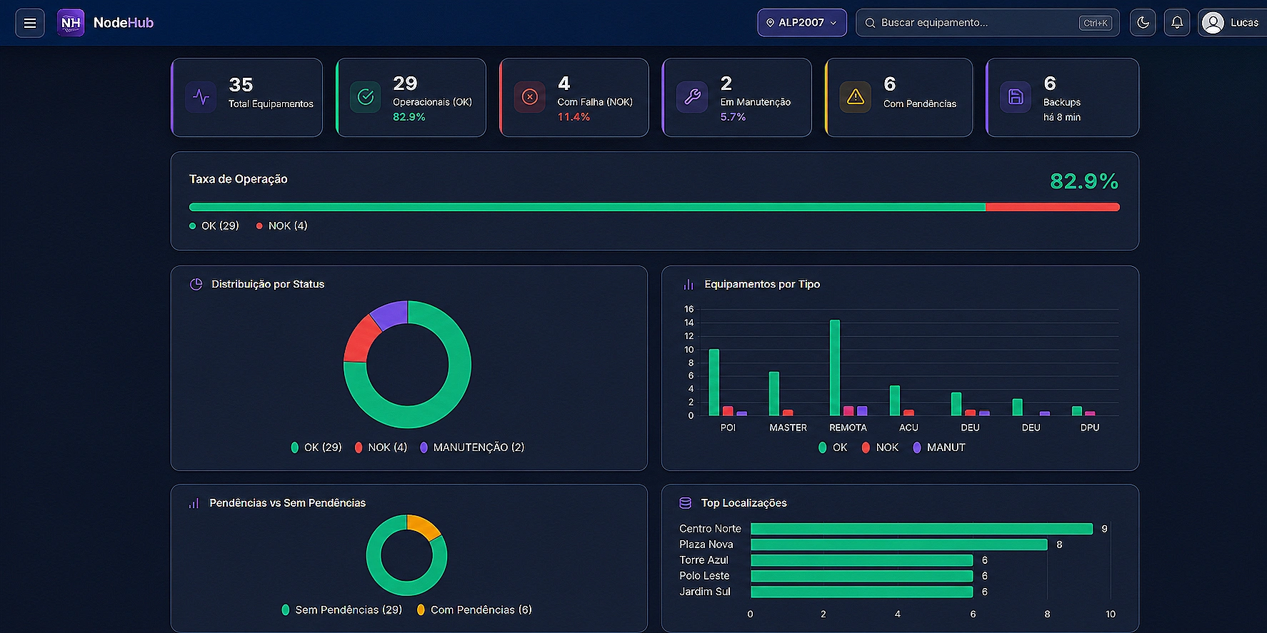Click the MASTER green OK bar

tap(773, 393)
